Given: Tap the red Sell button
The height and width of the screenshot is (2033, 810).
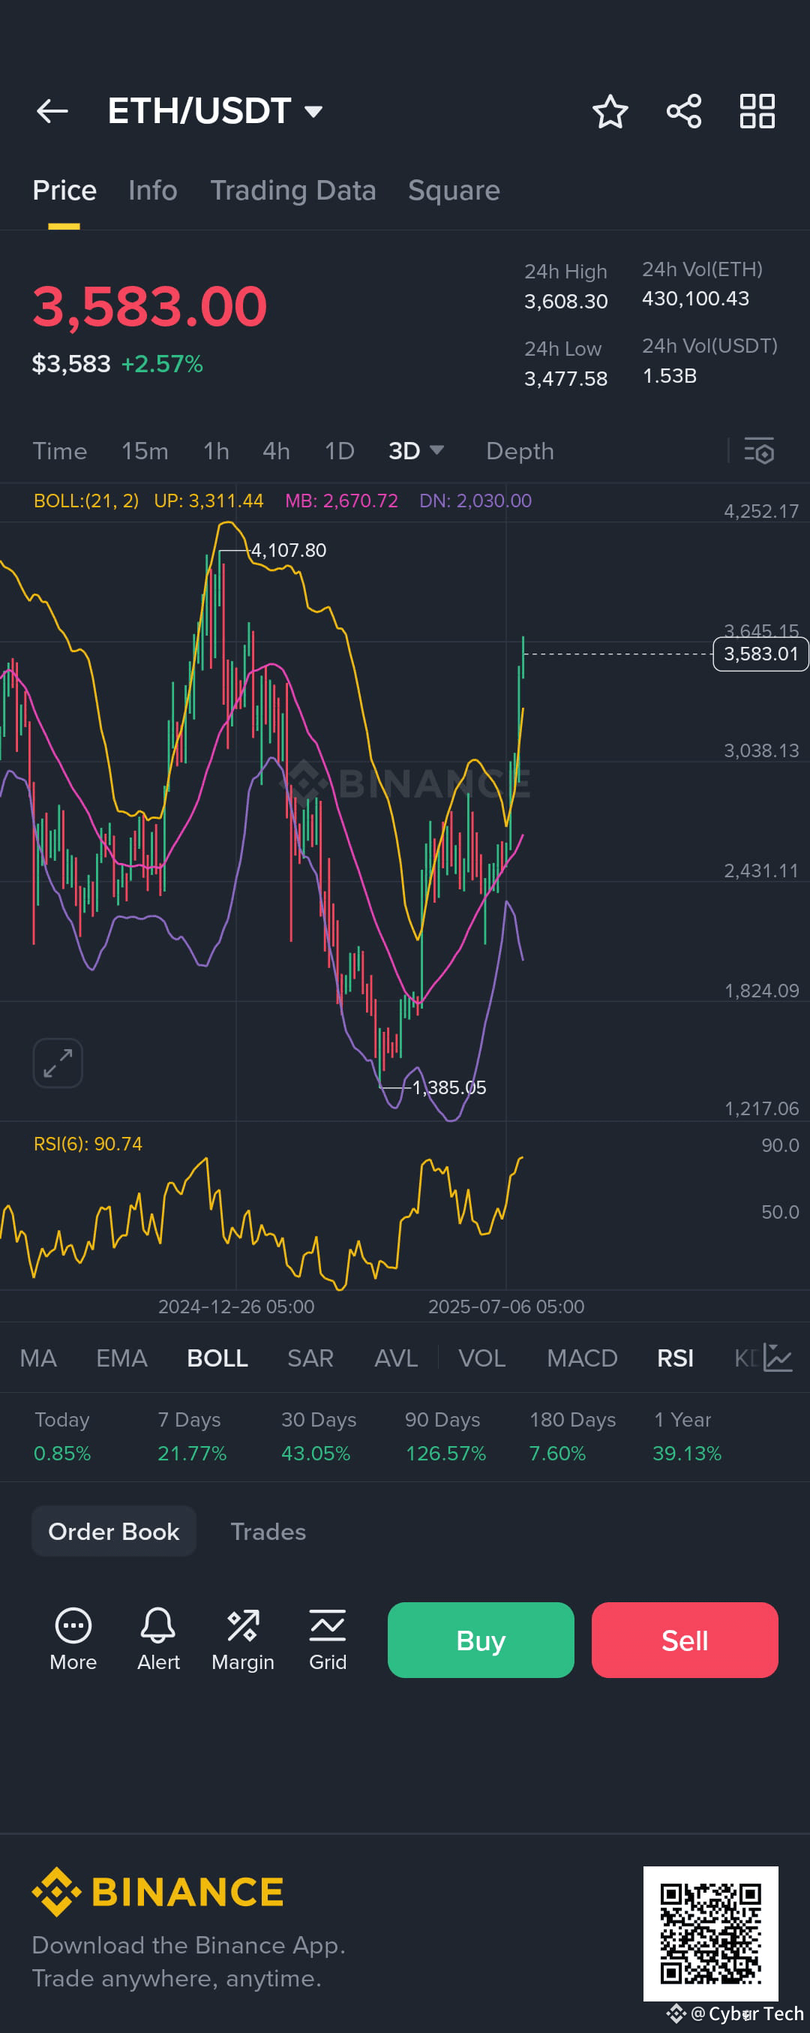Looking at the screenshot, I should [x=685, y=1640].
